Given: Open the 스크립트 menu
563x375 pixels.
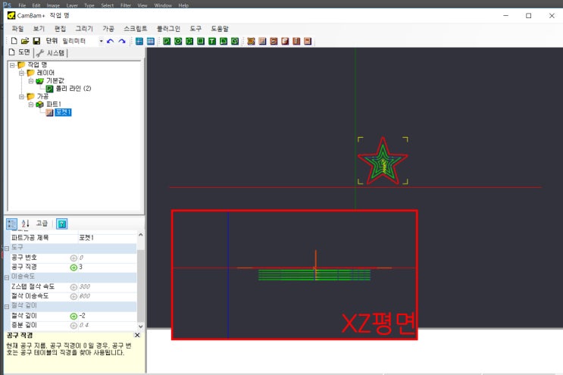Looking at the screenshot, I should pos(136,29).
